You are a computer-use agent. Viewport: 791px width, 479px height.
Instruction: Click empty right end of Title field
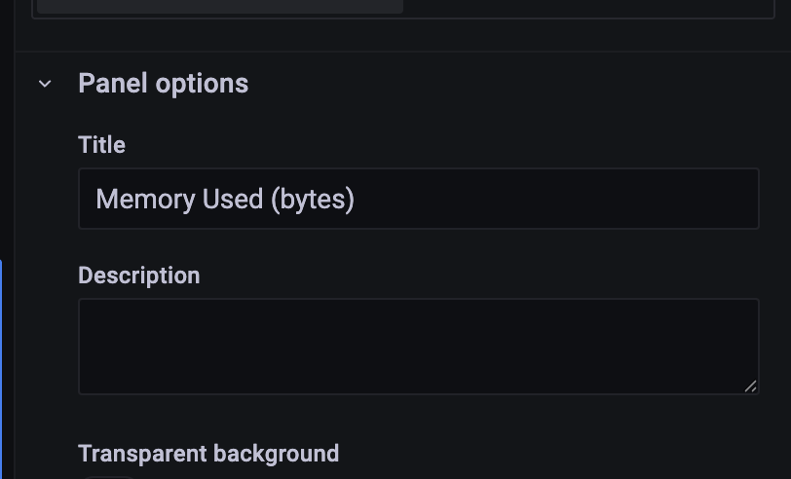pos(682,199)
